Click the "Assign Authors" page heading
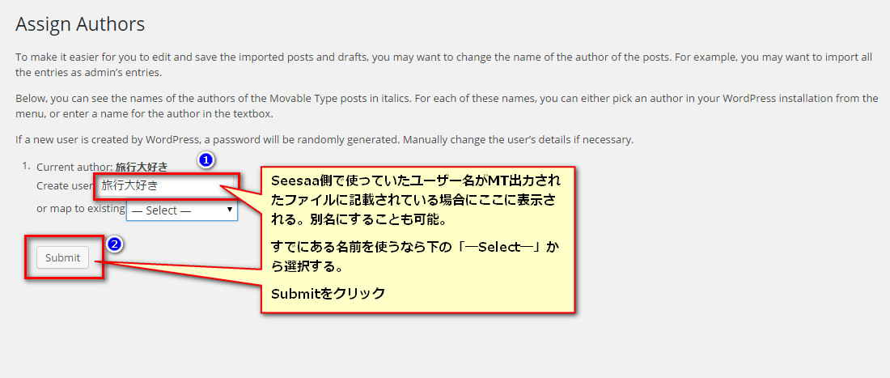Screen dimensions: 890x378 80,24
